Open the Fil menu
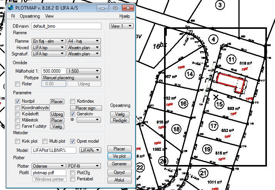275x190 pixels. pos(13,16)
